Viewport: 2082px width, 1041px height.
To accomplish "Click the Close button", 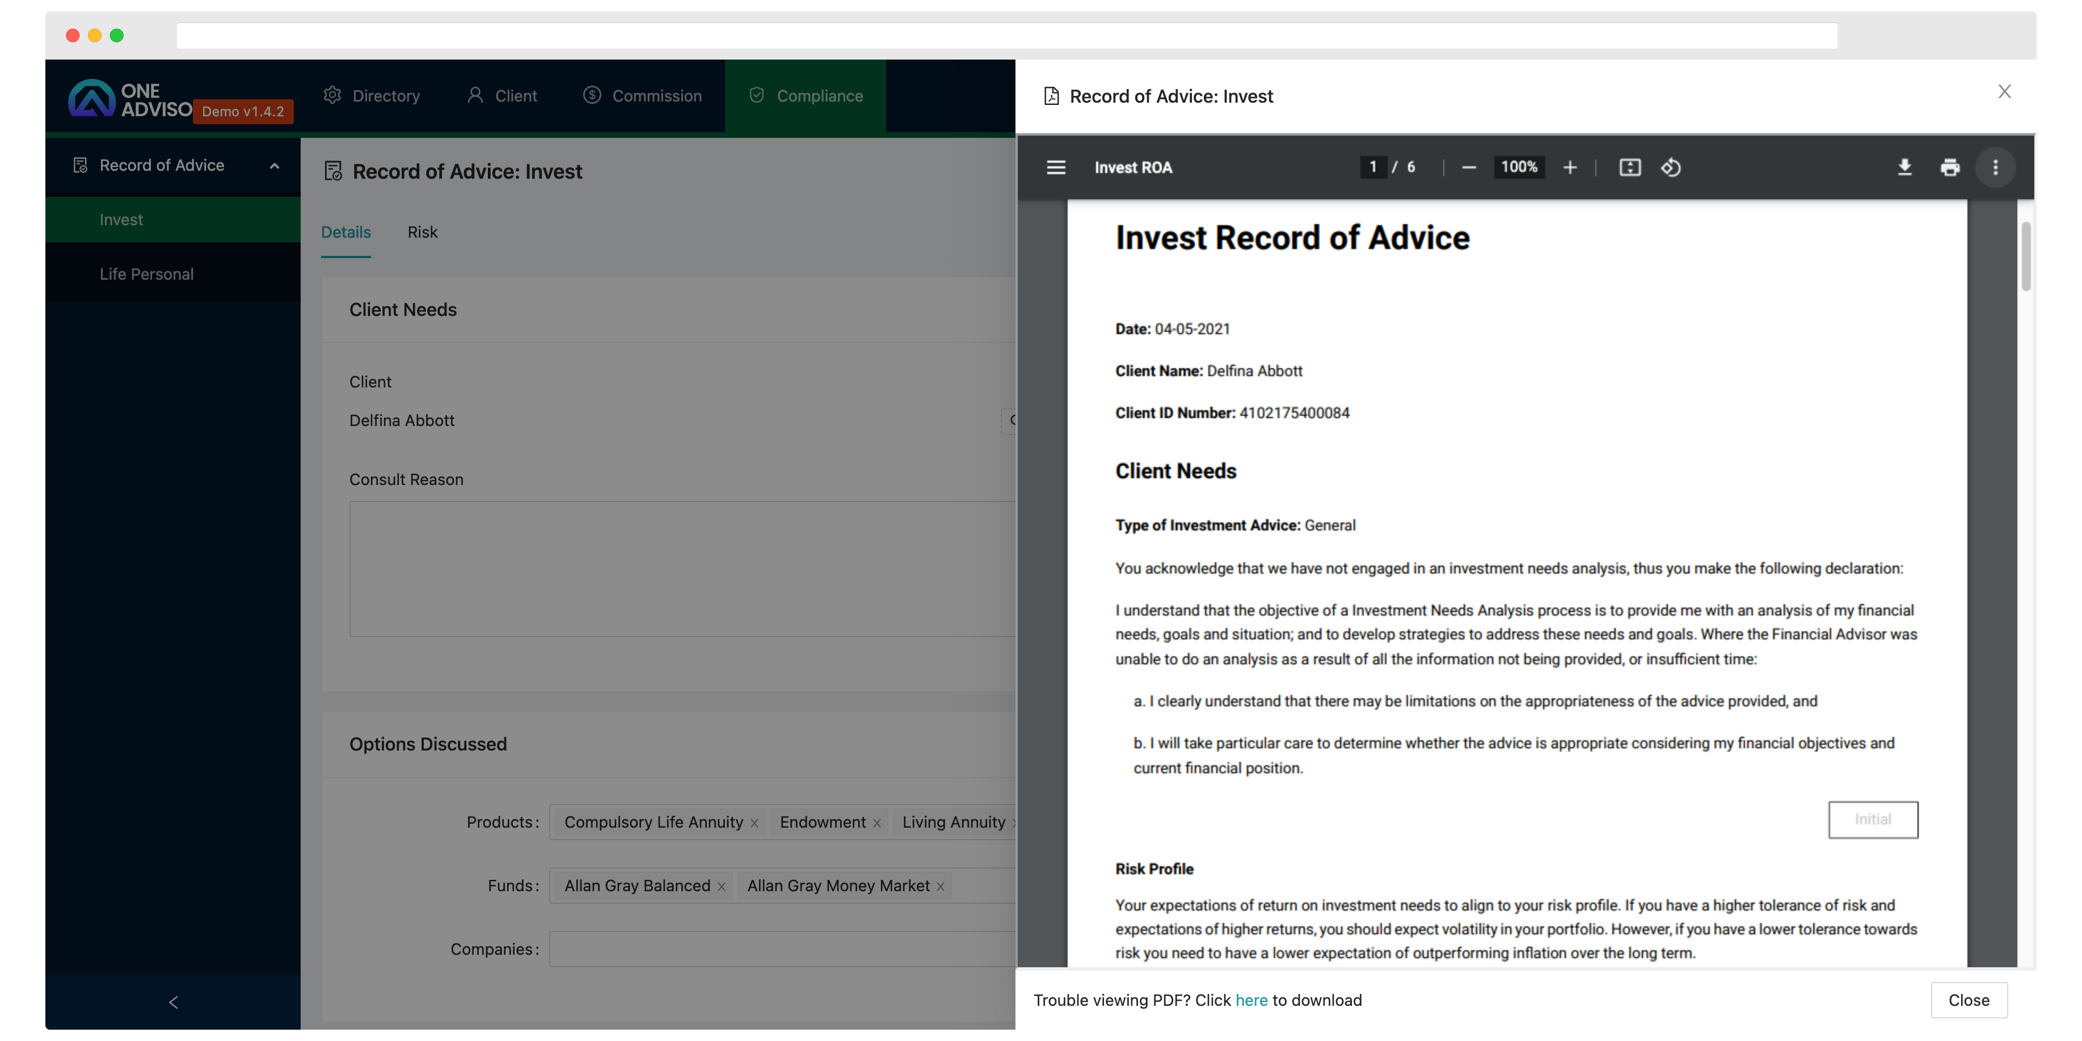I will pyautogui.click(x=1969, y=1000).
